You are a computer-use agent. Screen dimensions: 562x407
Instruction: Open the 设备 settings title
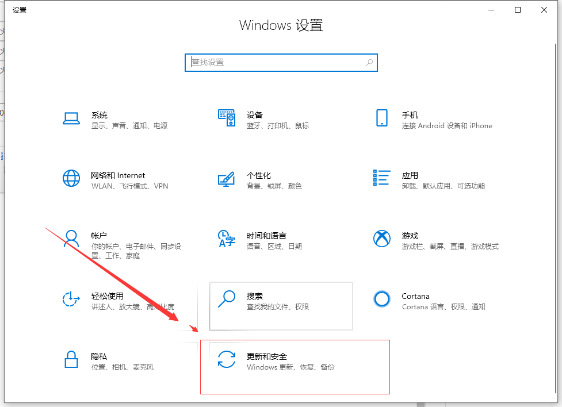(254, 115)
